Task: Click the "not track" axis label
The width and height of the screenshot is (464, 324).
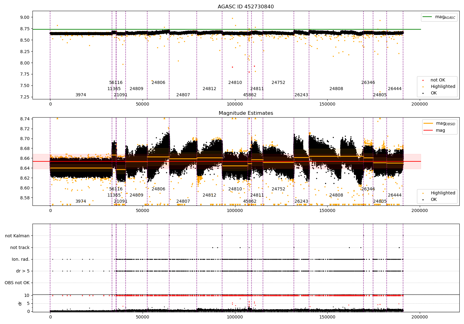Action: pos(20,248)
